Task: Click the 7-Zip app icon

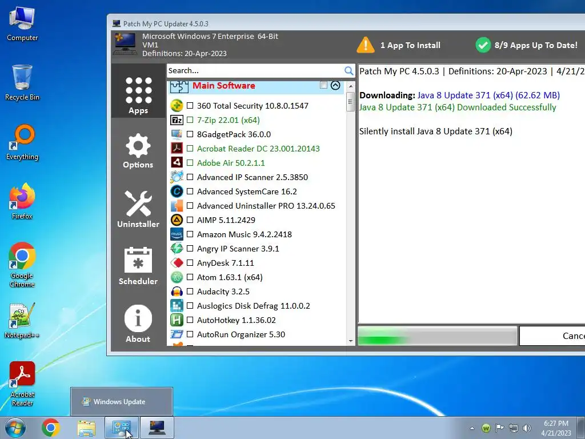Action: (x=177, y=120)
